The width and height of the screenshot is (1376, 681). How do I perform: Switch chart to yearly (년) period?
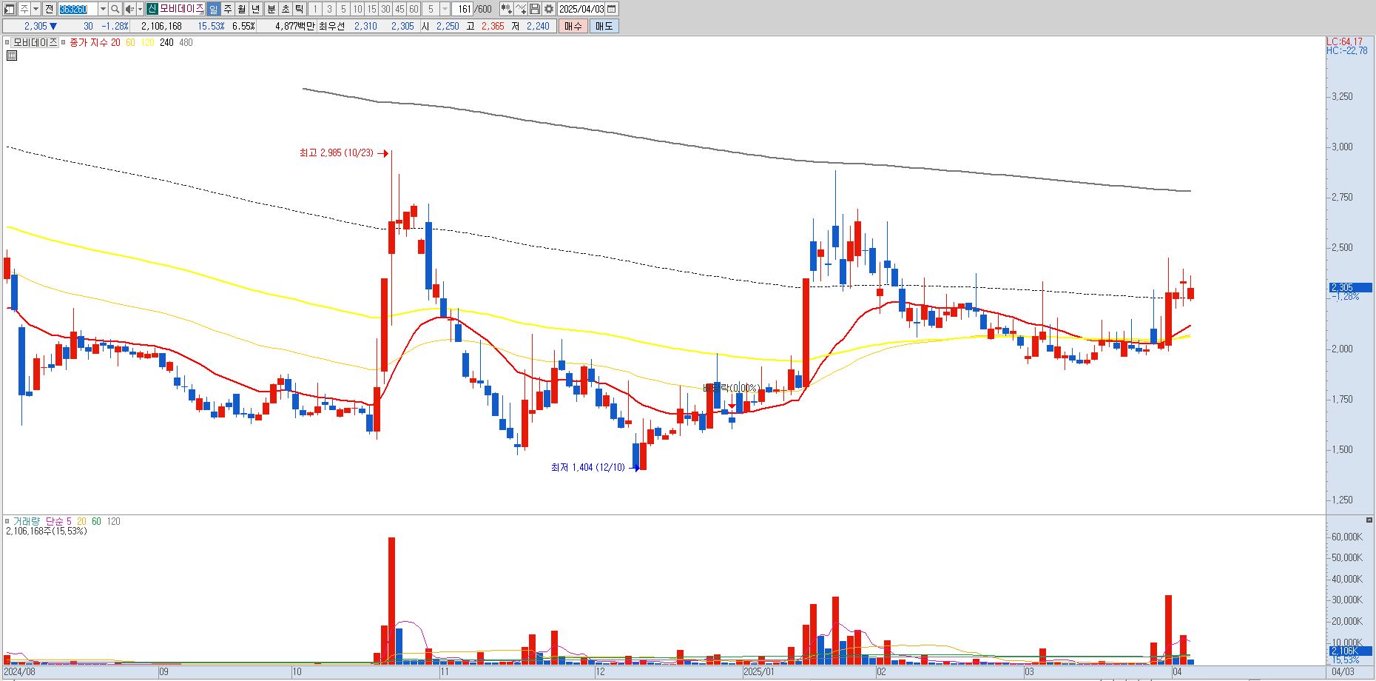(256, 9)
